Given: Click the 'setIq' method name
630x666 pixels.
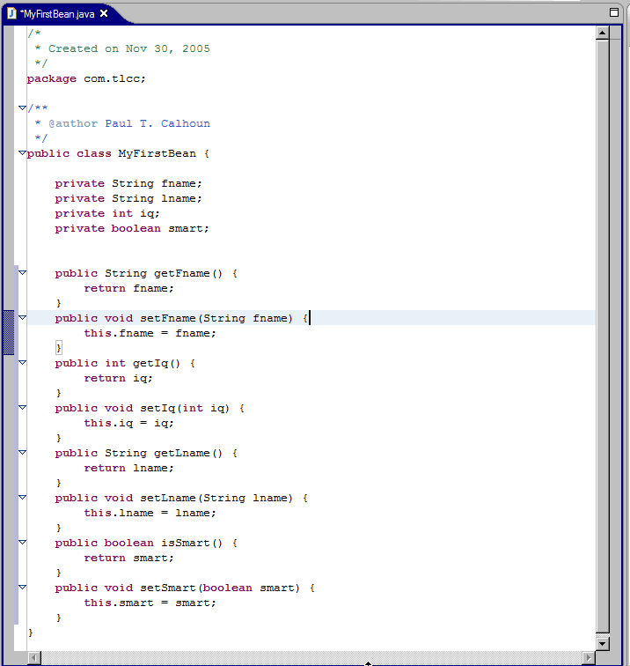Looking at the screenshot, I should click(157, 409).
